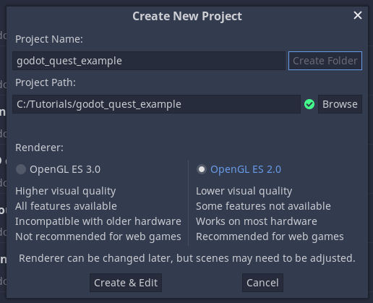373x303 pixels.
Task: Click the 'Not recommended for web games' text
Action: pos(98,236)
